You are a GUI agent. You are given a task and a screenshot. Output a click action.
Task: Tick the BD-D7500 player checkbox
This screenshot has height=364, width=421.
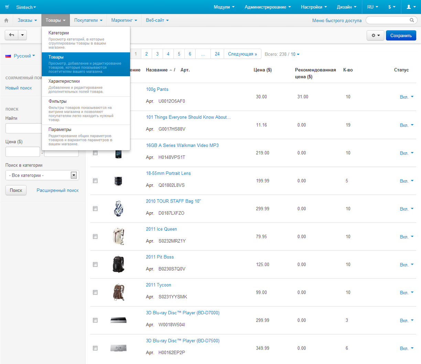[x=95, y=348]
